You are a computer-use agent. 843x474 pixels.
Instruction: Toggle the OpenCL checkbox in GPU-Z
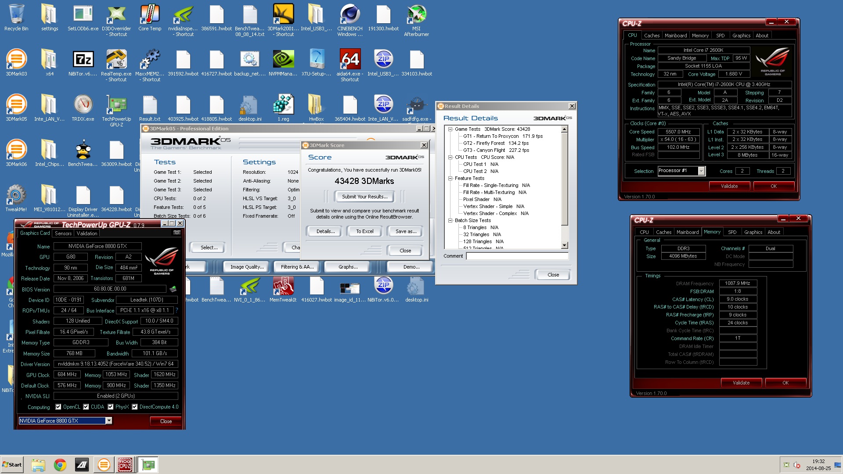pos(59,407)
